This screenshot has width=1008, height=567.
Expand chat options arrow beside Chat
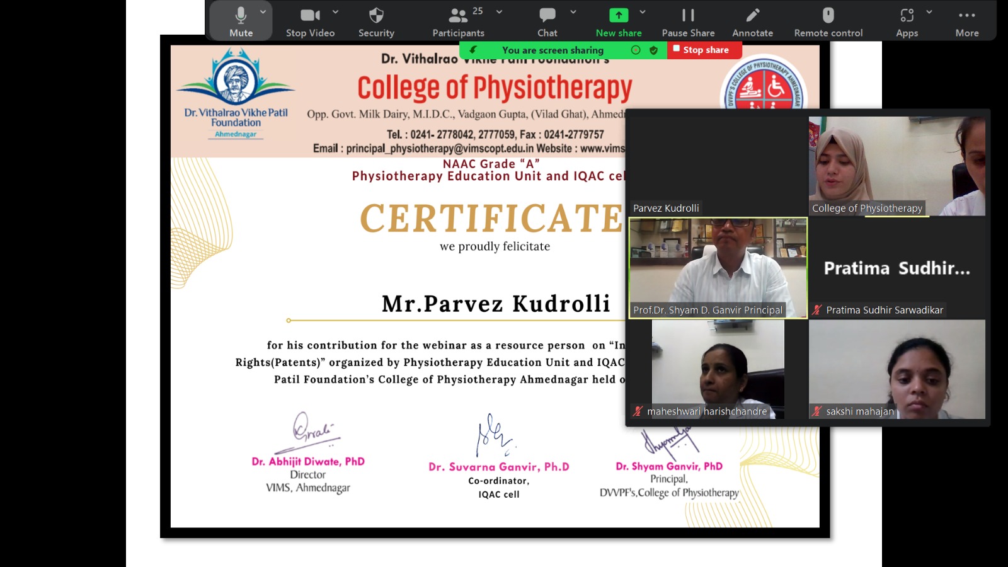click(573, 12)
